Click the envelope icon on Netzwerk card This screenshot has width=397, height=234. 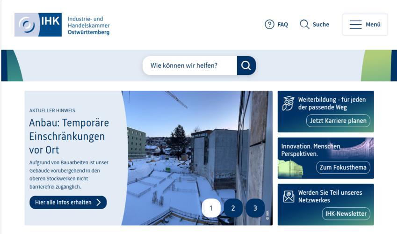289,197
